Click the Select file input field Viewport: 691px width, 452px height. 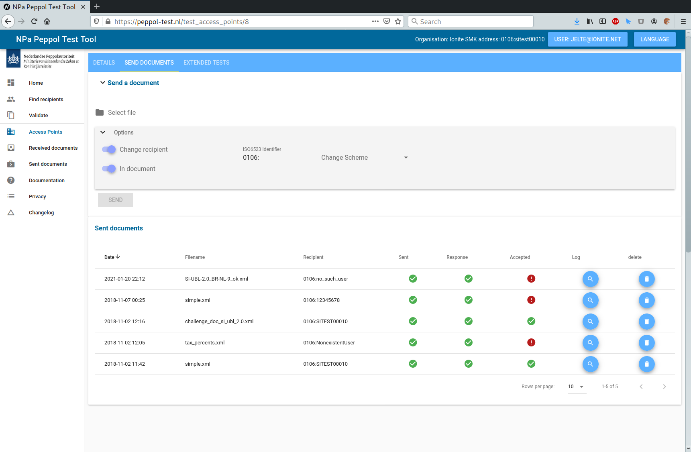point(391,112)
